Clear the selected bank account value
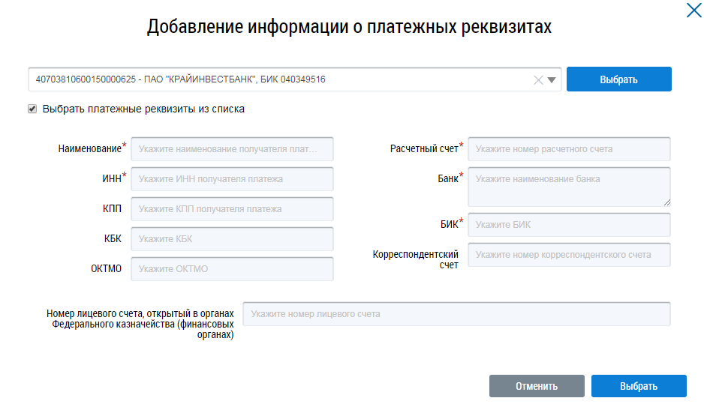This screenshot has height=407, width=704. (x=538, y=80)
